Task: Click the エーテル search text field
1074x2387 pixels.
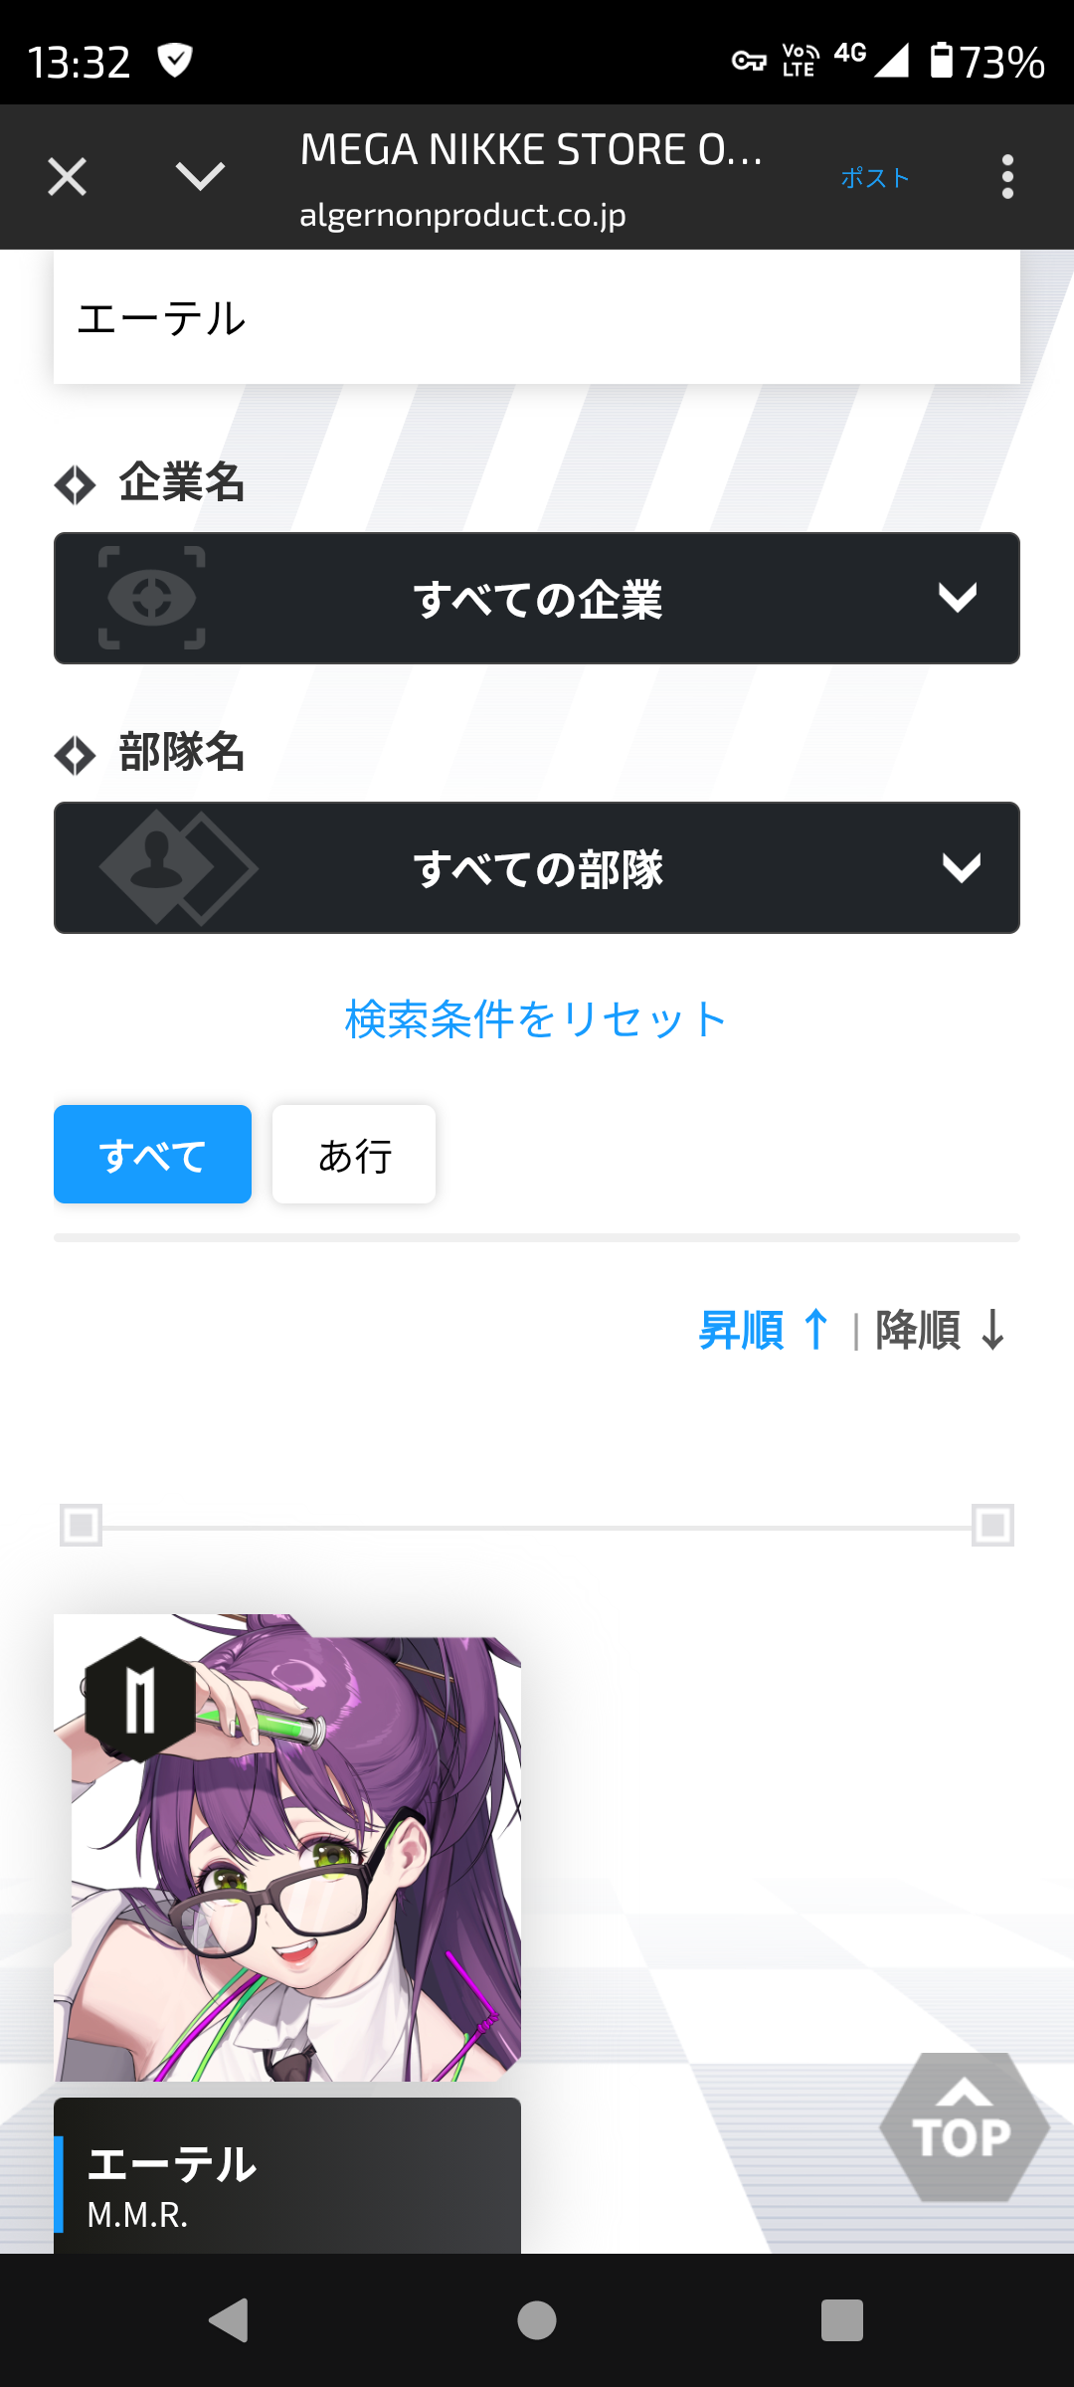Action: click(x=537, y=317)
